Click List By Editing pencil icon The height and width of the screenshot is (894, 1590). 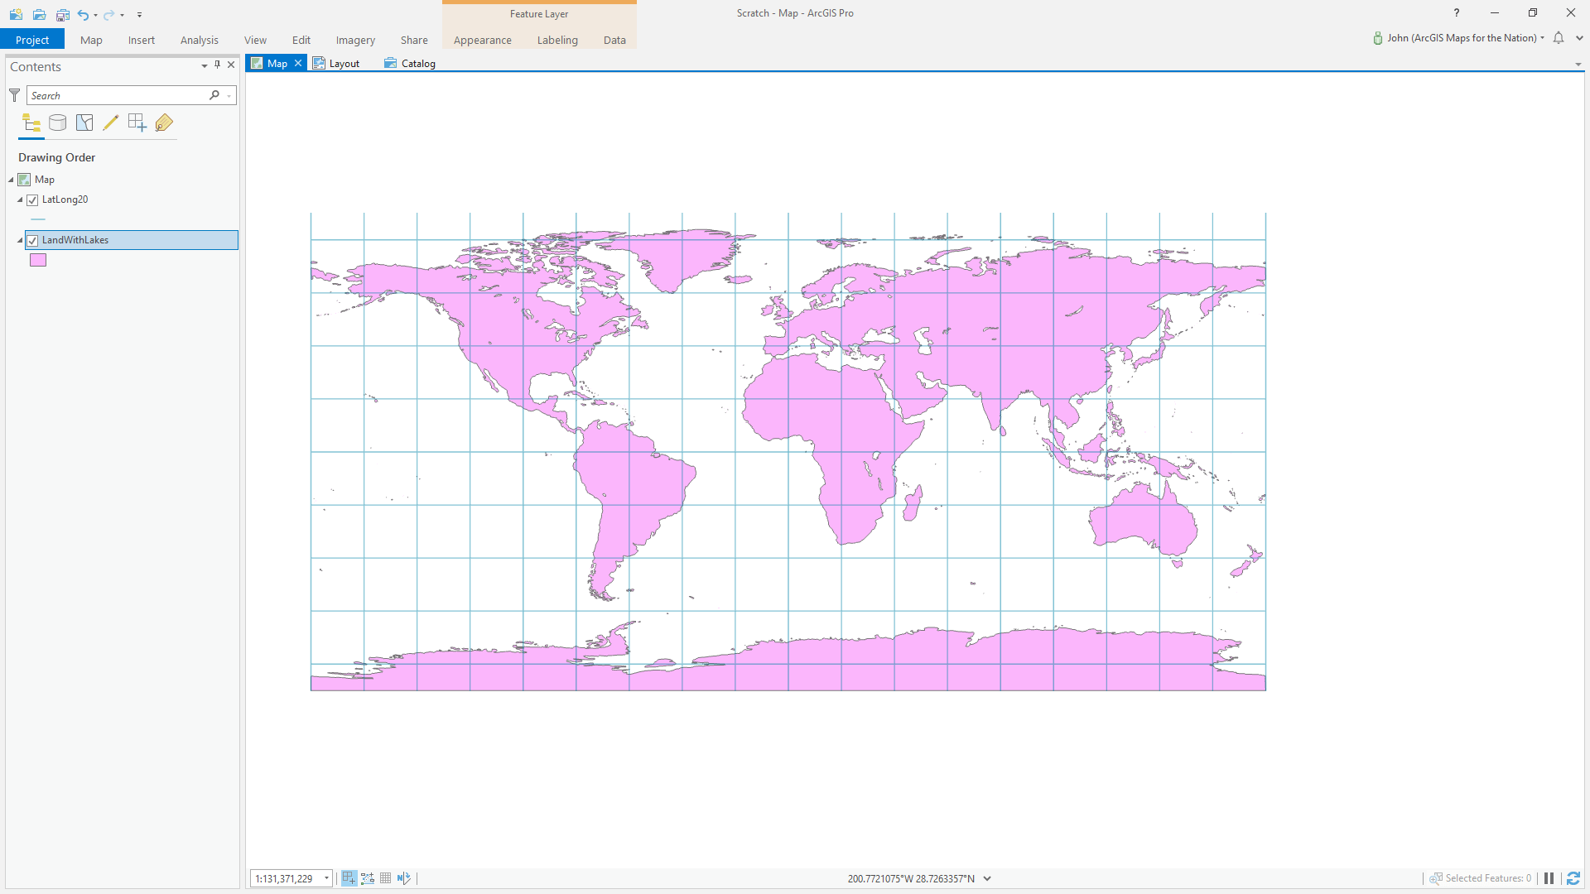111,123
